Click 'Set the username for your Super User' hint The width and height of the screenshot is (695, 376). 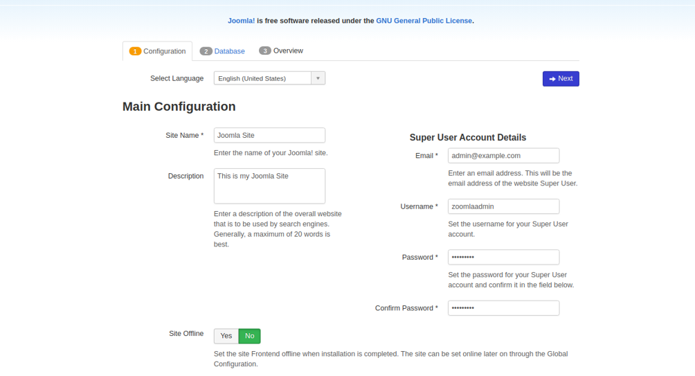coord(508,229)
